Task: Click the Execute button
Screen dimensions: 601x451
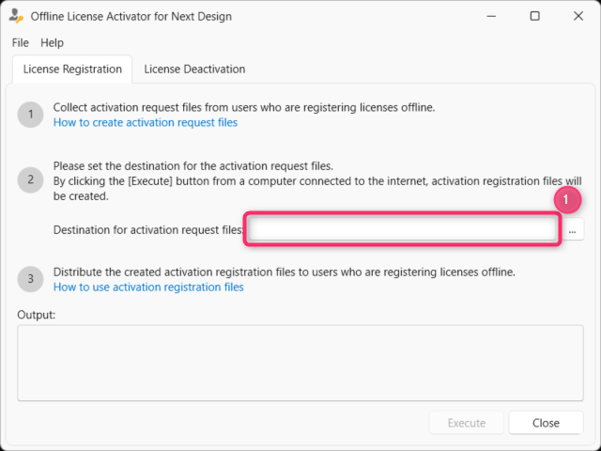Action: click(467, 423)
